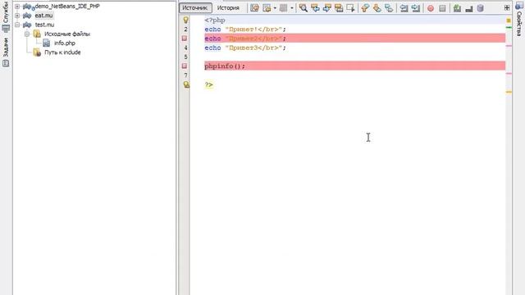Image resolution: width=525 pixels, height=295 pixels.
Task: Click bottom yellow mark in error stripe
Action: pos(509,92)
